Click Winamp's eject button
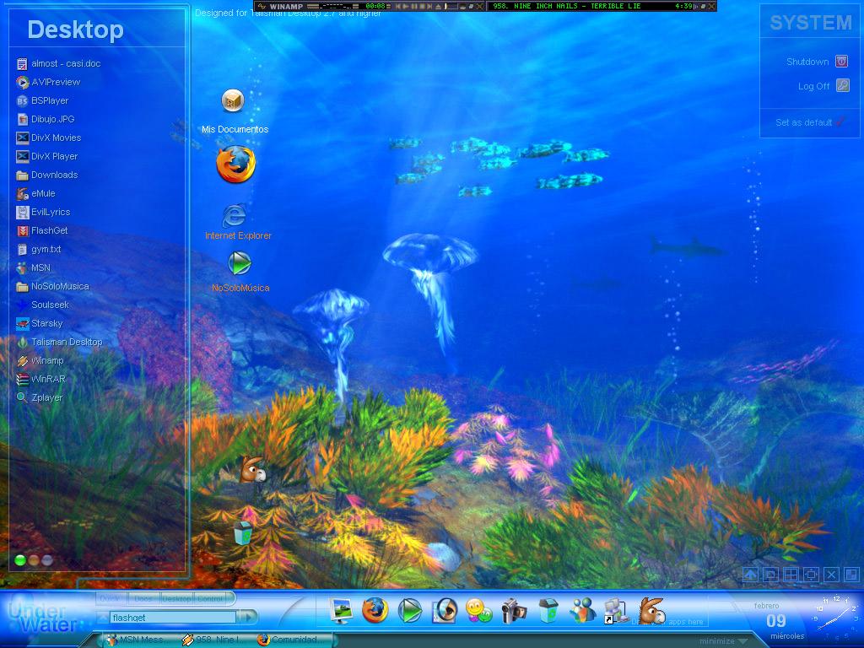 pyautogui.click(x=438, y=6)
